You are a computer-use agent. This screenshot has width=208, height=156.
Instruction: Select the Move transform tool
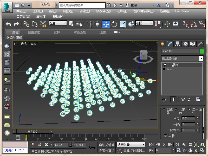[x=106, y=24]
